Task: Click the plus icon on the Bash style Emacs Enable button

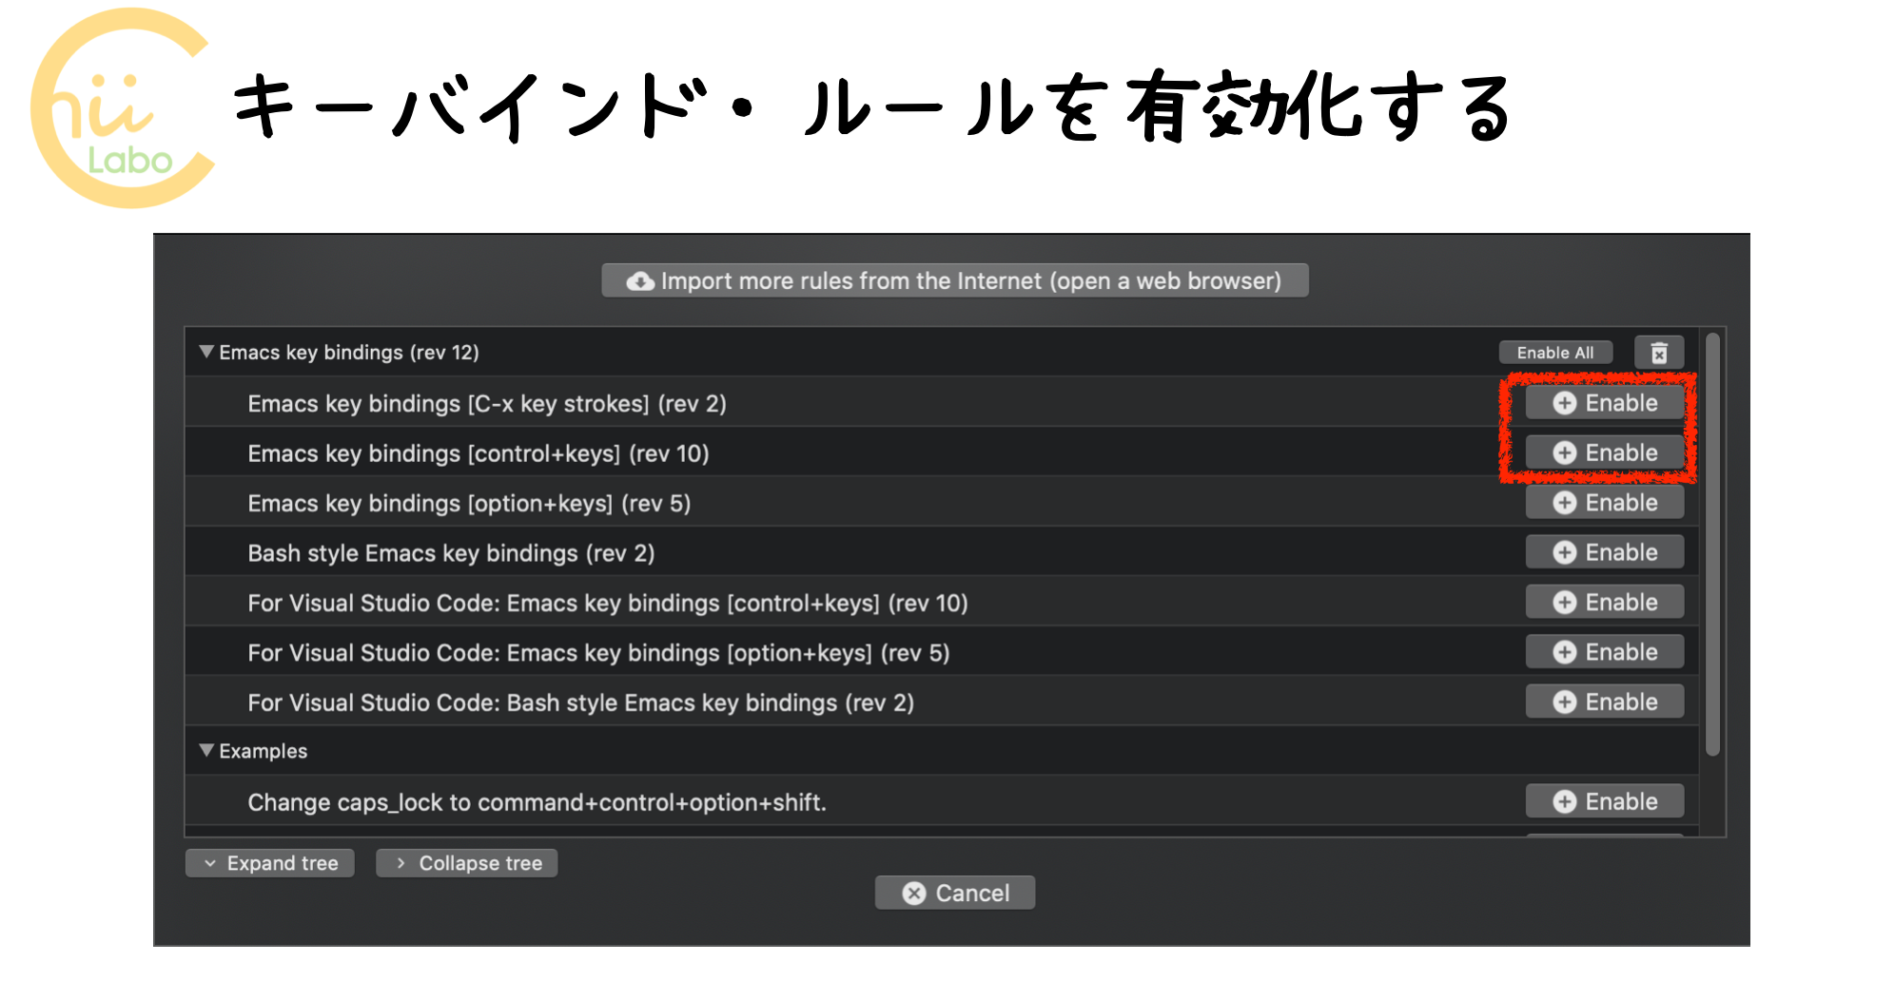Action: coord(1566,551)
